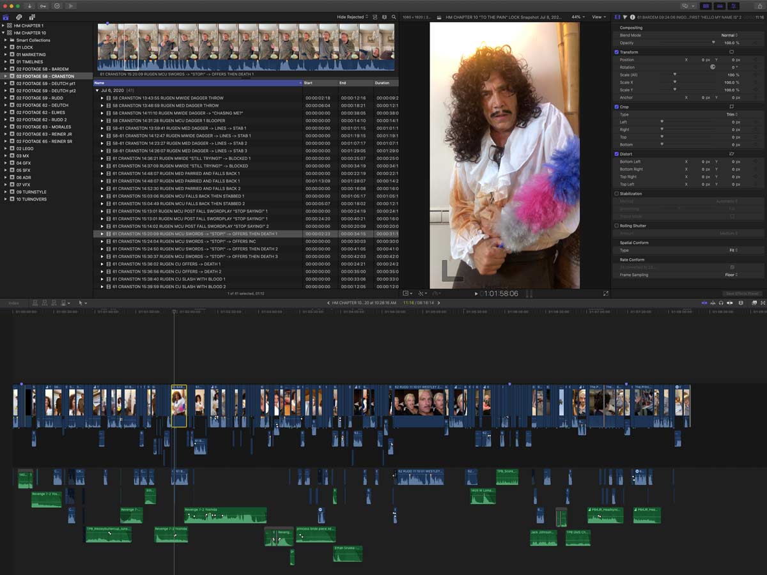Click the yellow-highlighted selected timeline clip

pos(179,406)
